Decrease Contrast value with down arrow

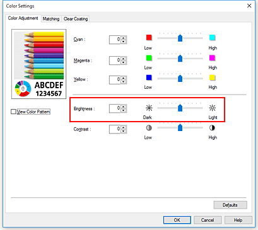pyautogui.click(x=124, y=131)
